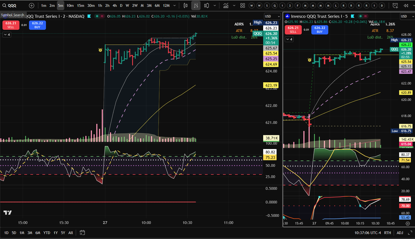Toggle the RTH session setting
Viewport: 415px width, 239px height.
[x=388, y=233]
